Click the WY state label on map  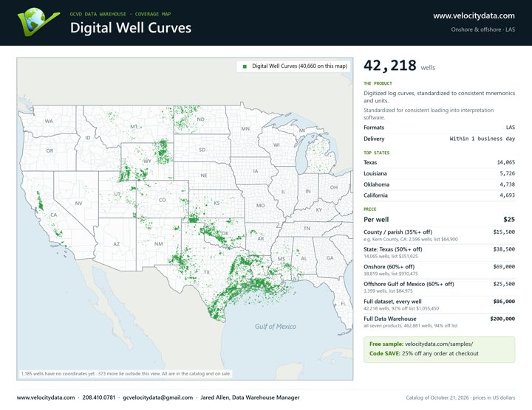tap(147, 161)
